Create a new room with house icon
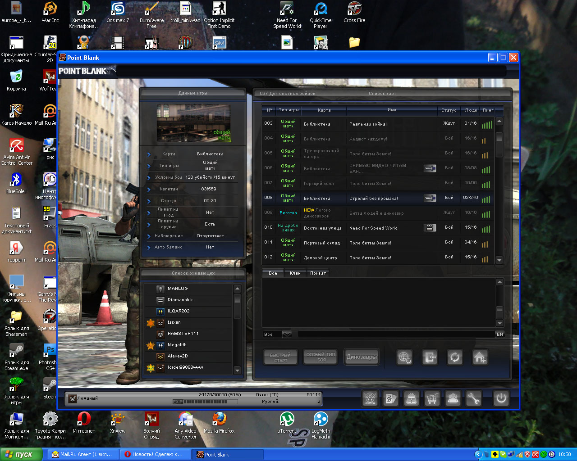577x461 pixels. [480, 357]
